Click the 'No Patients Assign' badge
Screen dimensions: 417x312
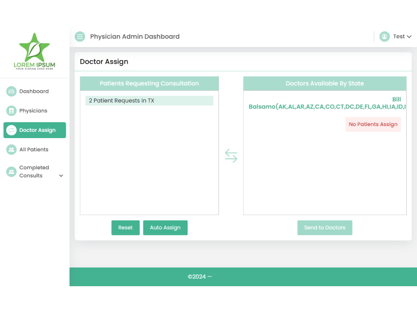[x=373, y=124]
